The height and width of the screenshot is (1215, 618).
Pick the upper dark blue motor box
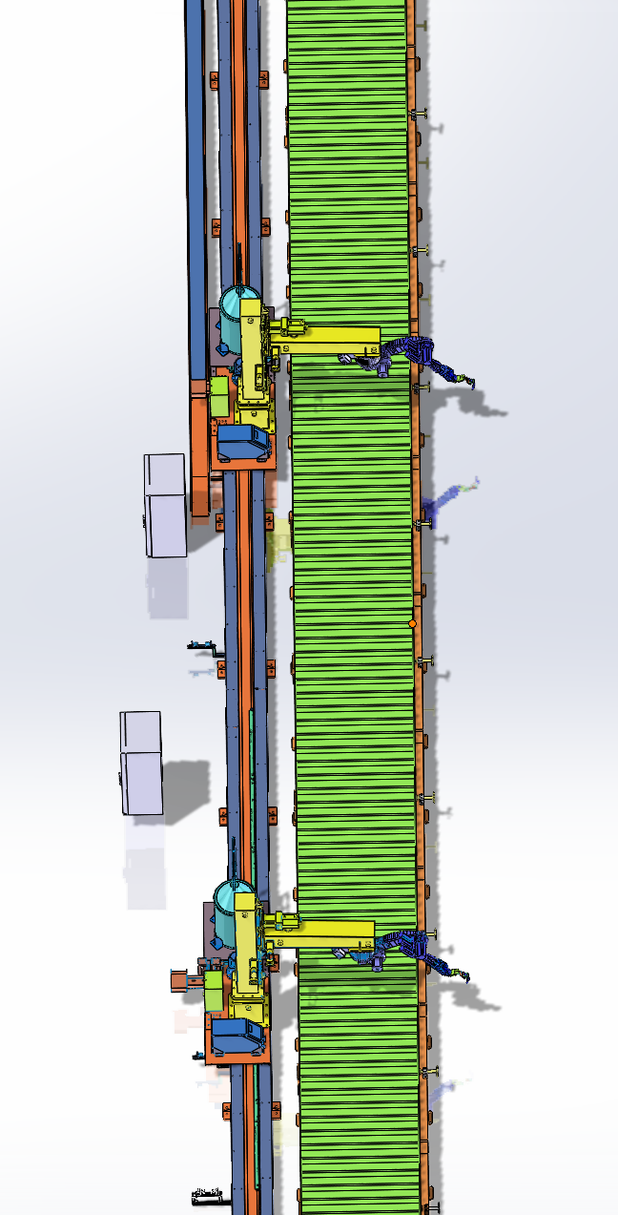243,443
